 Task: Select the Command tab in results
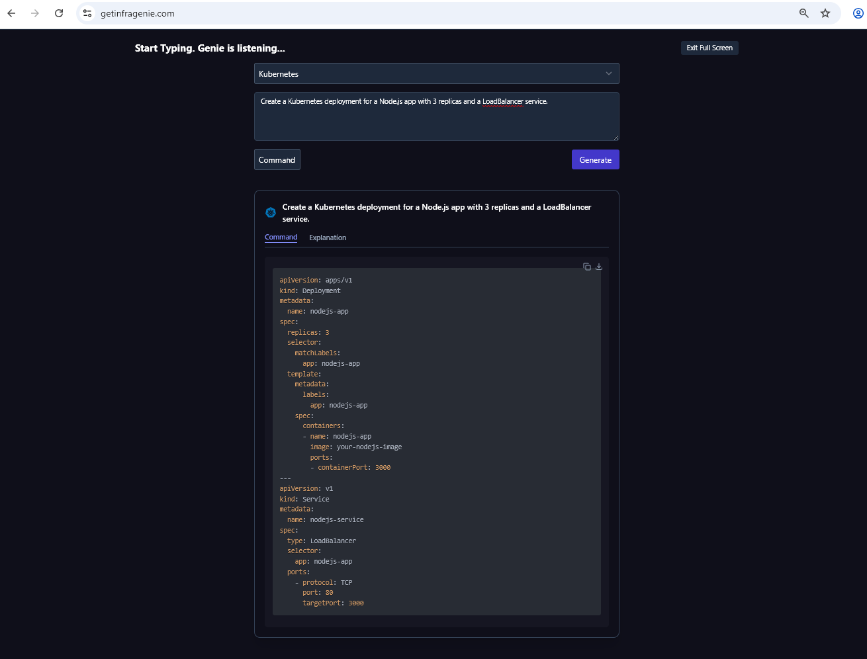281,238
